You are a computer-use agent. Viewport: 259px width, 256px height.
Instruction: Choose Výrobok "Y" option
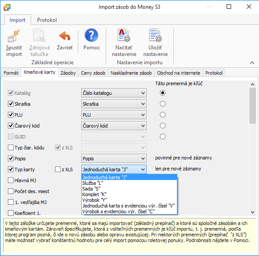point(129,200)
